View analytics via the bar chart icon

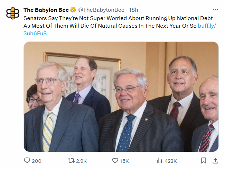(159, 161)
